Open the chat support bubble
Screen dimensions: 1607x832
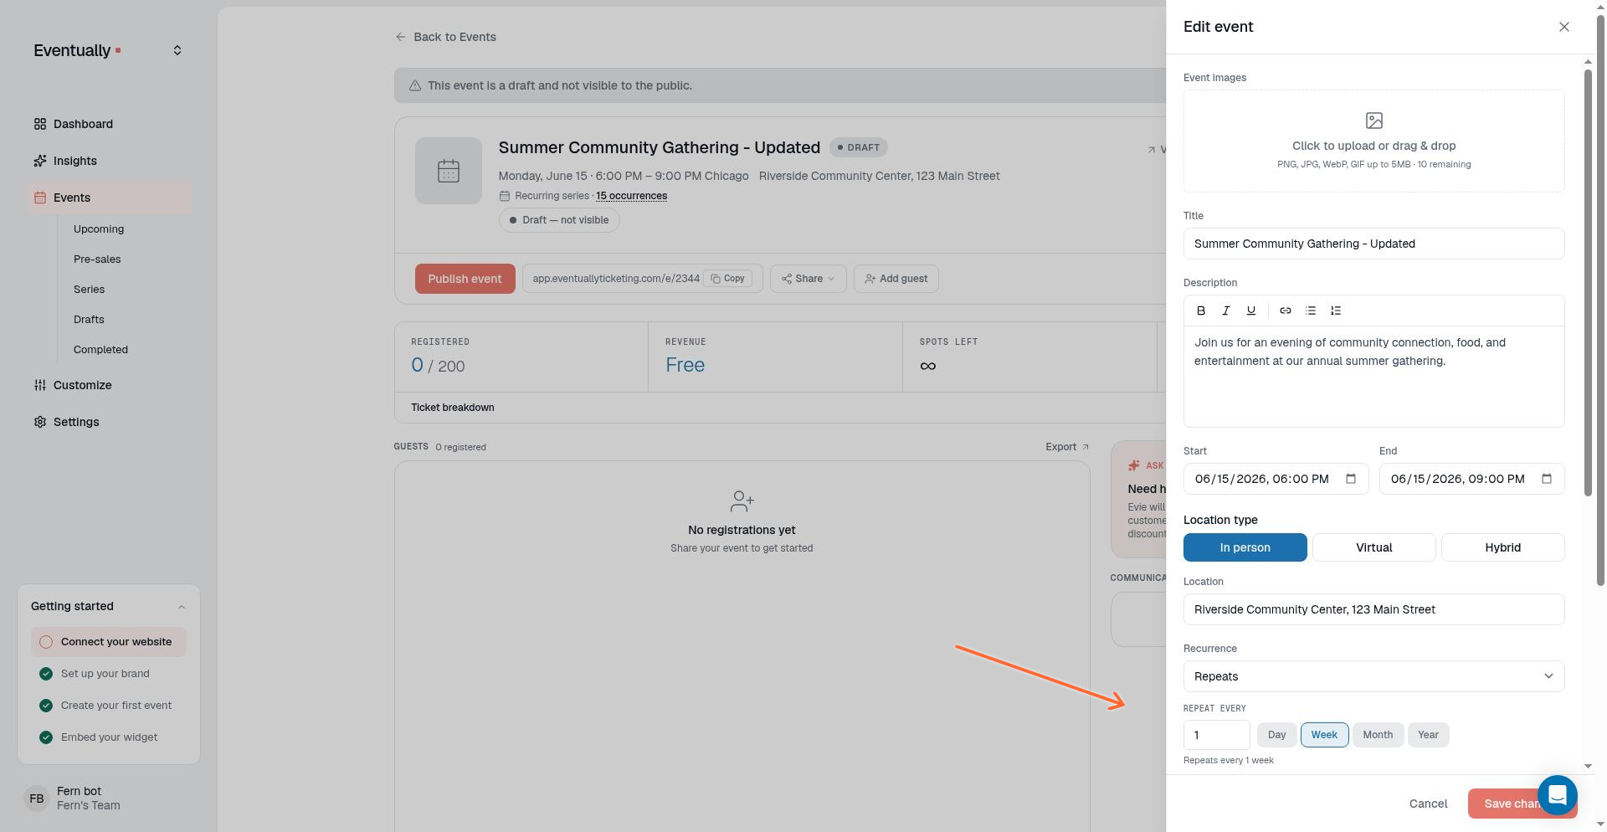click(x=1557, y=794)
